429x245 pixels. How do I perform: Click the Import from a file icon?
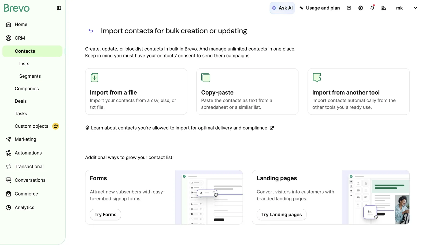[94, 78]
